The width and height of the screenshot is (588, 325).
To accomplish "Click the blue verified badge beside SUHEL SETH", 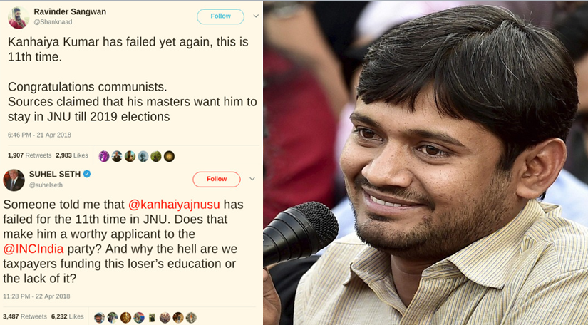I will pyautogui.click(x=87, y=174).
